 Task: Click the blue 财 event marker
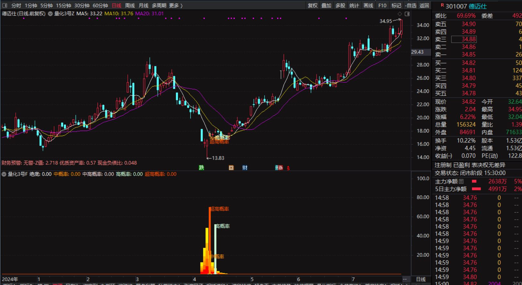point(245,167)
